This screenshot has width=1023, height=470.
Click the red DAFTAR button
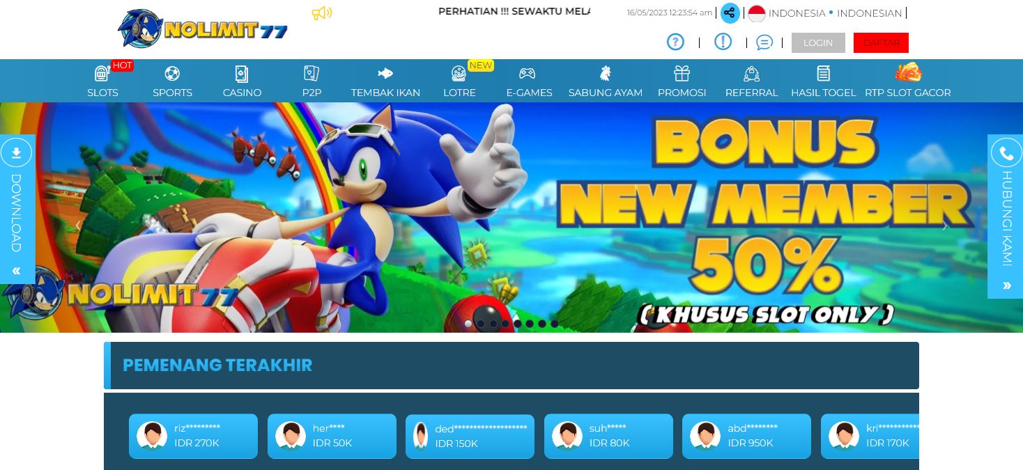[x=881, y=42]
